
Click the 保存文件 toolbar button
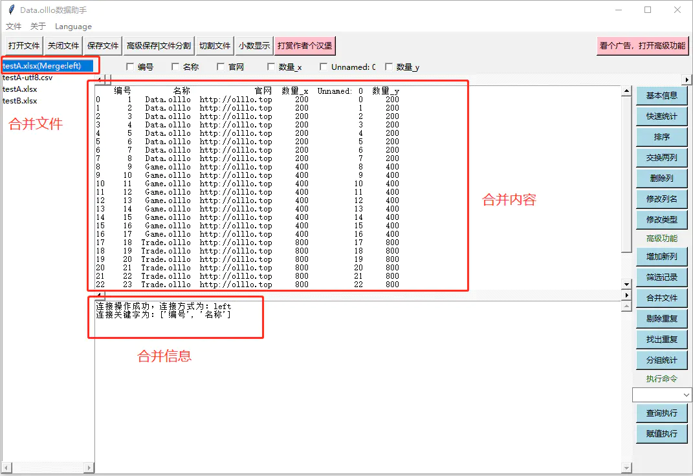(x=103, y=45)
